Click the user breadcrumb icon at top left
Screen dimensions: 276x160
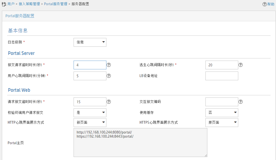click(4, 4)
